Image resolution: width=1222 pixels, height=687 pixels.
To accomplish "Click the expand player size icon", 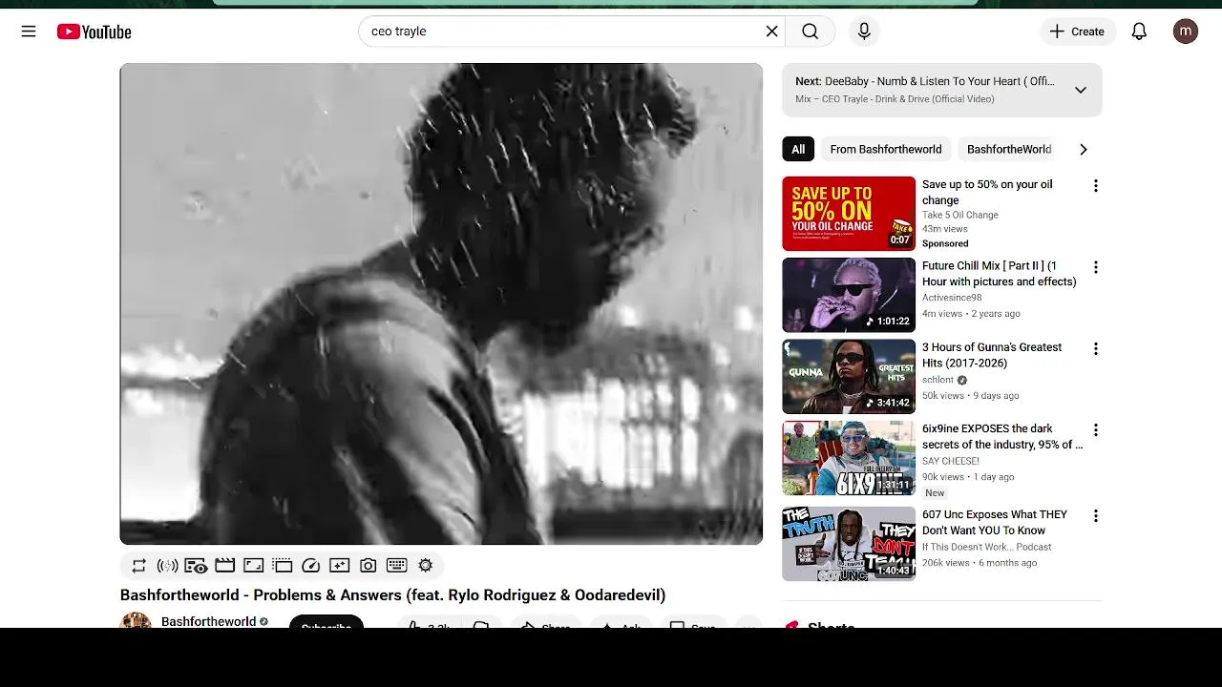I will [253, 566].
